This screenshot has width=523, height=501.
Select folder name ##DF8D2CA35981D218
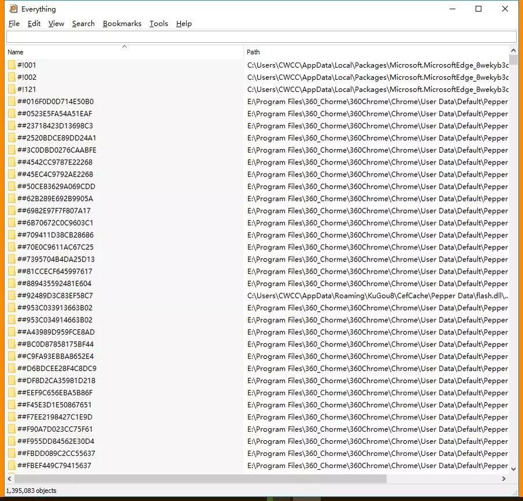(x=56, y=381)
